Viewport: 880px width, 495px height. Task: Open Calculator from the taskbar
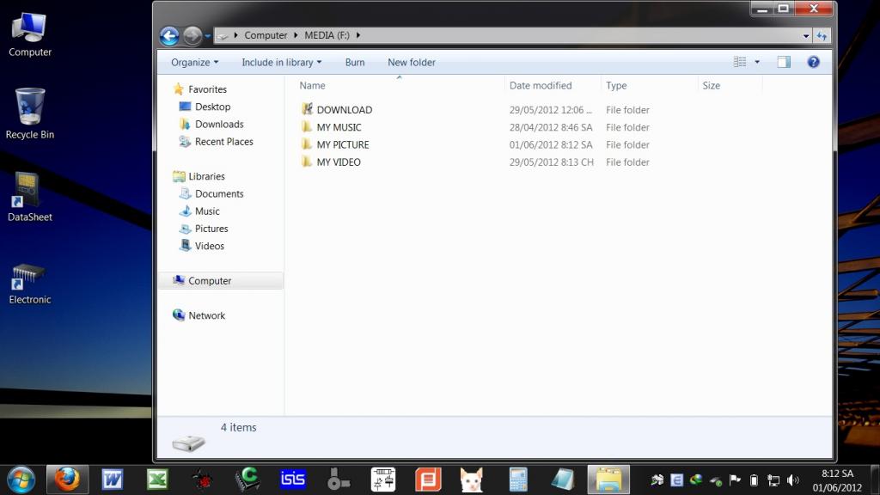pyautogui.click(x=518, y=480)
